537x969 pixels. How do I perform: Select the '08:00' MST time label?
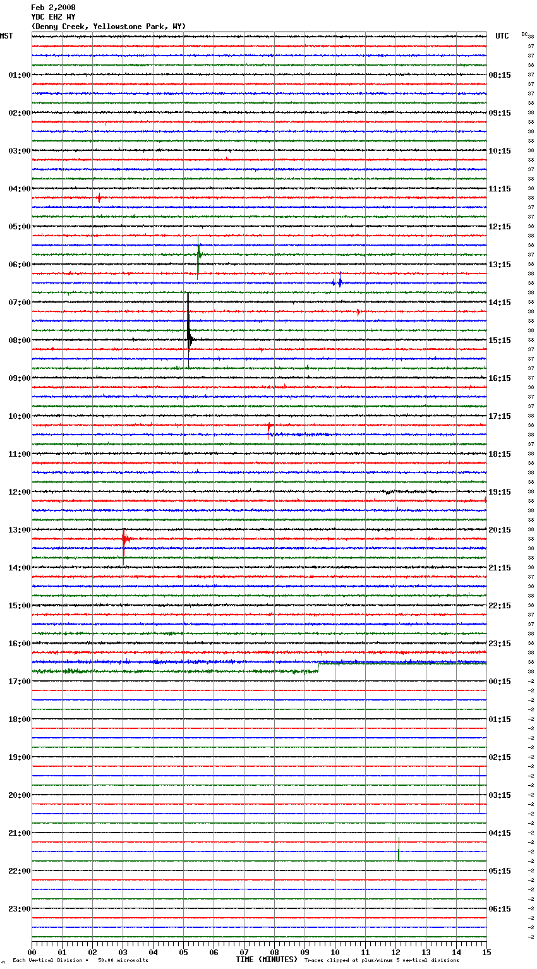pyautogui.click(x=20, y=340)
